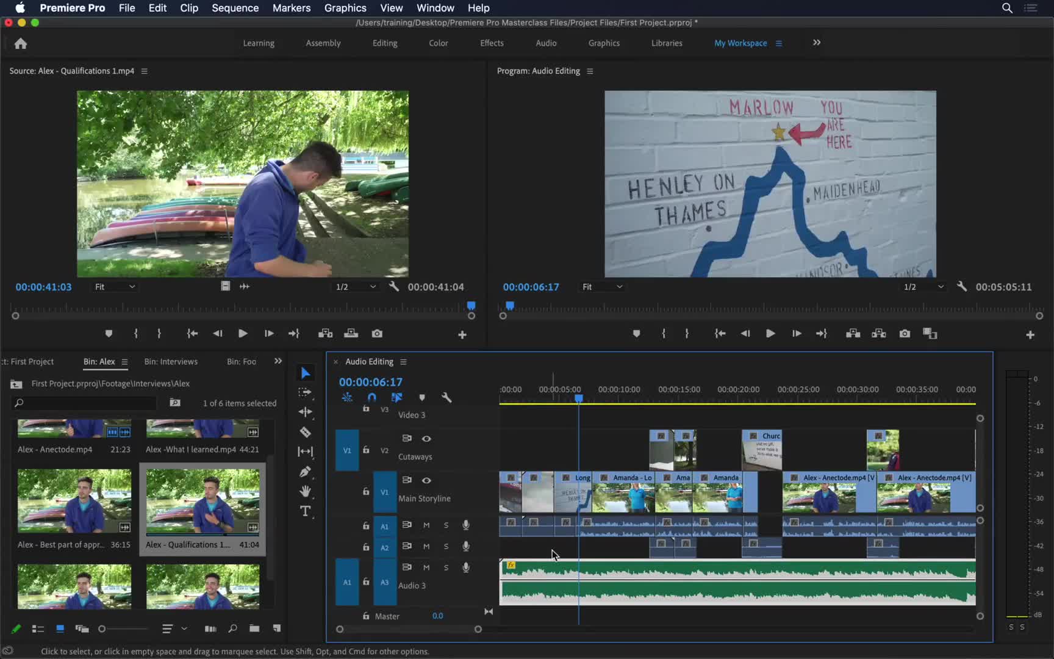Viewport: 1054px width, 659px height.
Task: Open Source monitor zoom Fit dropdown
Action: coord(115,287)
